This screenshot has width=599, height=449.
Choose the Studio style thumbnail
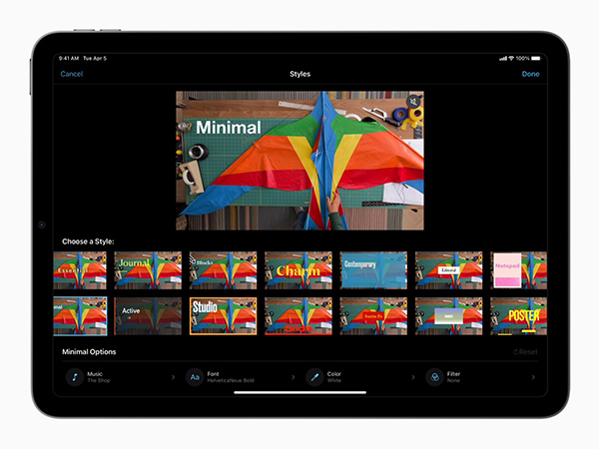223,316
